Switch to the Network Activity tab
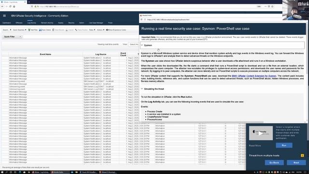 [47, 23]
